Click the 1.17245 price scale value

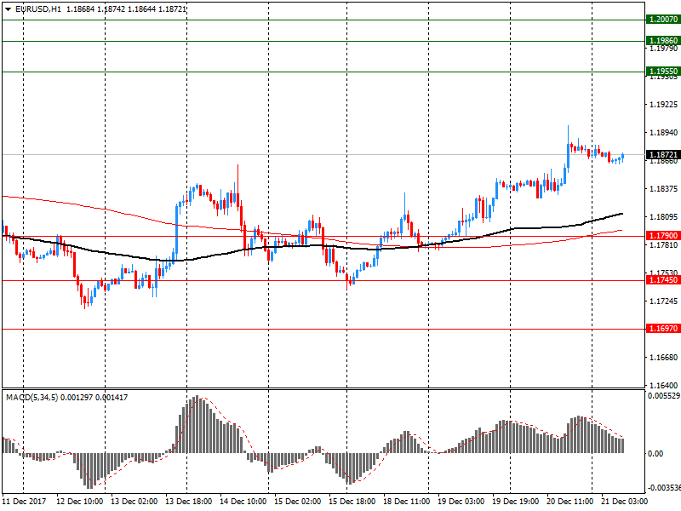(x=663, y=301)
